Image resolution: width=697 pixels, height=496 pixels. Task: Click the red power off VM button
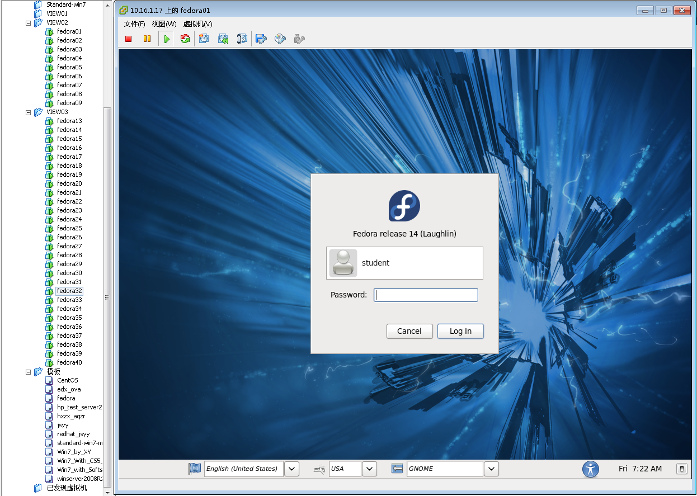[128, 39]
